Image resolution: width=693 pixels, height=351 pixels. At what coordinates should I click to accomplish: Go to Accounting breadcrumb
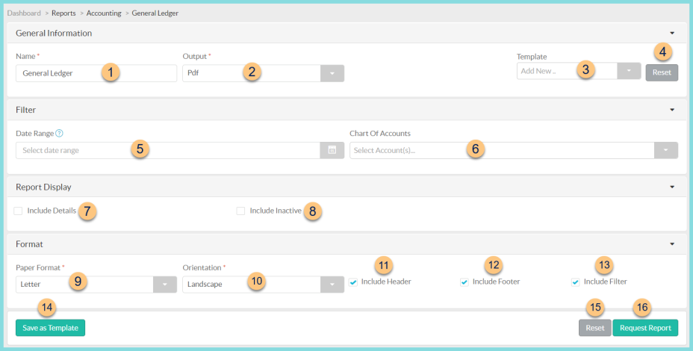(104, 13)
